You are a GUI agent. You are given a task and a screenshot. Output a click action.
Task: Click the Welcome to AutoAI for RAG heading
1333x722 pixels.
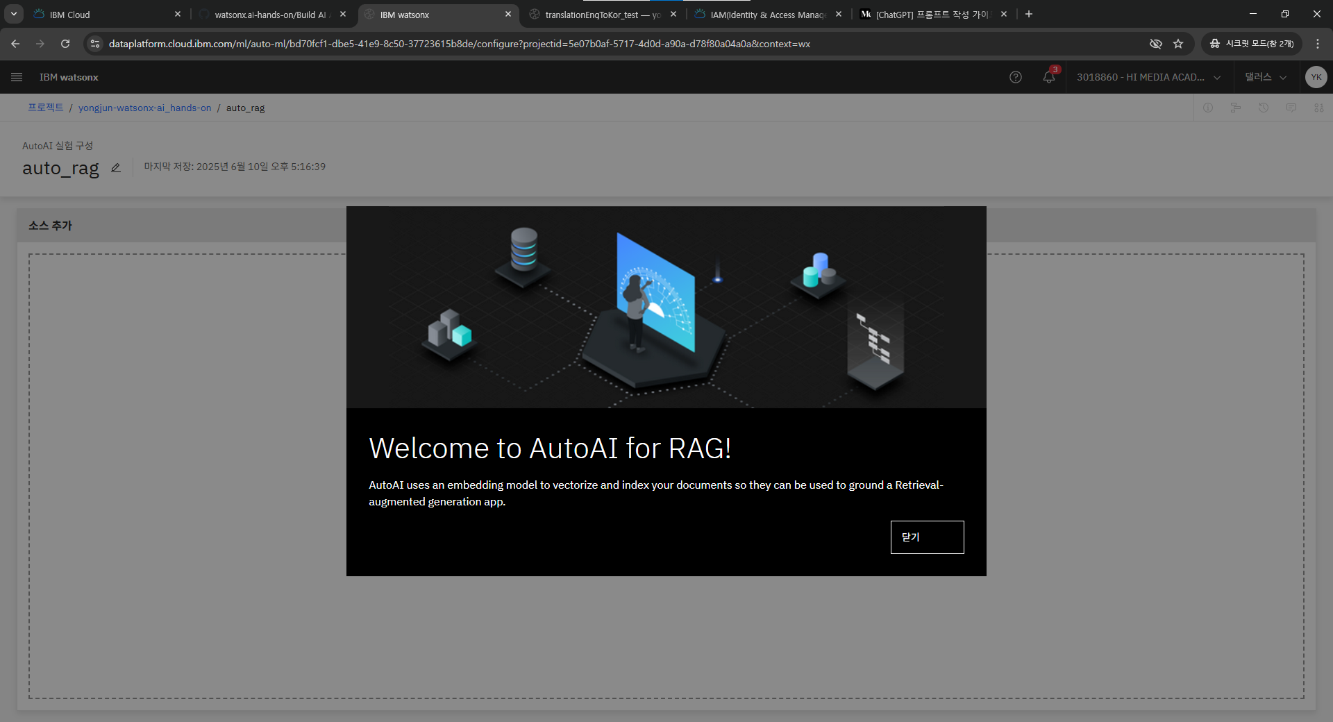click(x=550, y=448)
